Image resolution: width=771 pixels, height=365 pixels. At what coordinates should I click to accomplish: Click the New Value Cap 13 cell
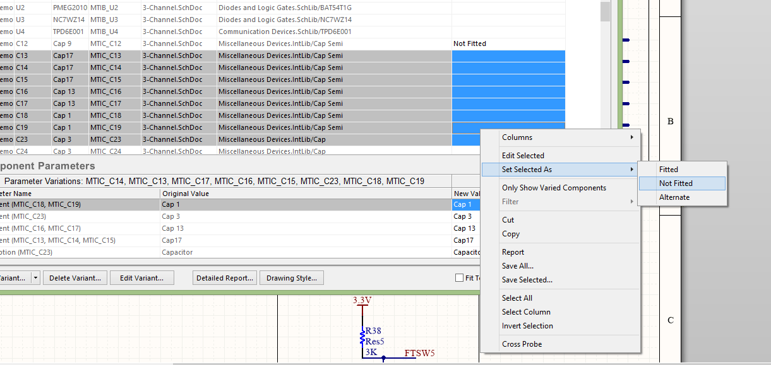tap(465, 229)
